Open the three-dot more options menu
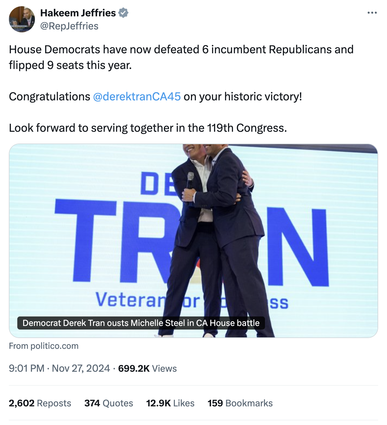Image resolution: width=387 pixels, height=425 pixels. tap(372, 13)
